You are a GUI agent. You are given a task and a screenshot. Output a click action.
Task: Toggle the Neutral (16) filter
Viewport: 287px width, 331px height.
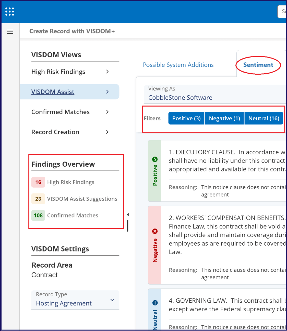[x=264, y=118]
